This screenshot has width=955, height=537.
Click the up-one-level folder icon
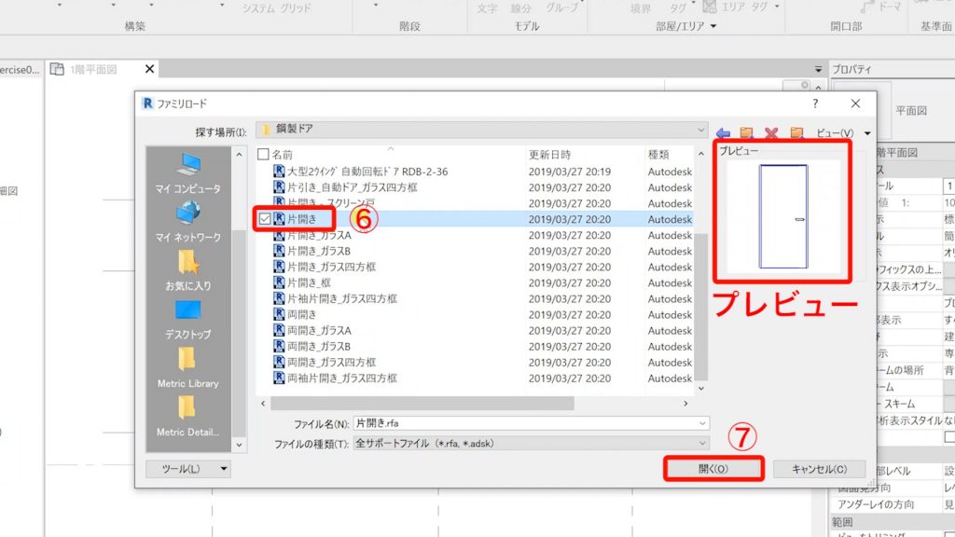(x=748, y=132)
